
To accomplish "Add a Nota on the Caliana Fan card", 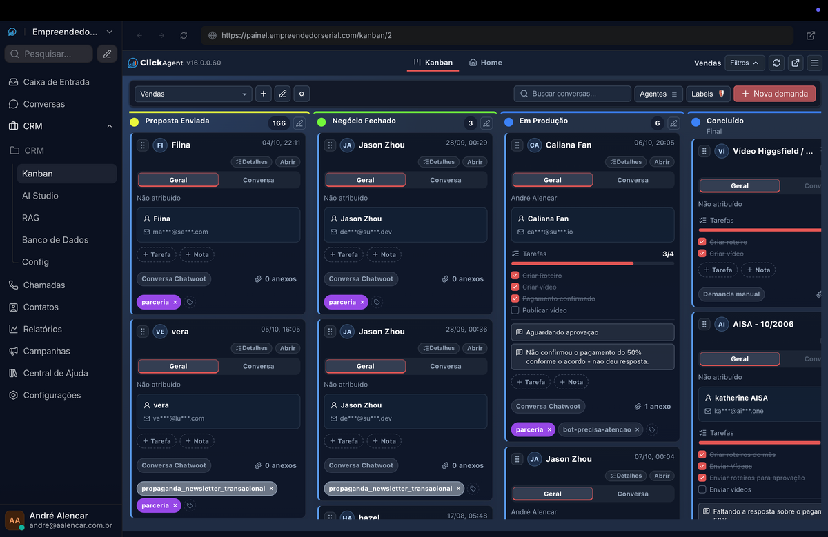I will tap(571, 382).
